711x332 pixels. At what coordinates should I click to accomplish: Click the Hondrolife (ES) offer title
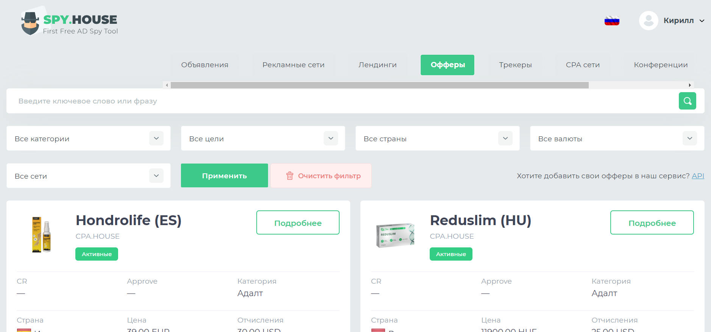(129, 220)
